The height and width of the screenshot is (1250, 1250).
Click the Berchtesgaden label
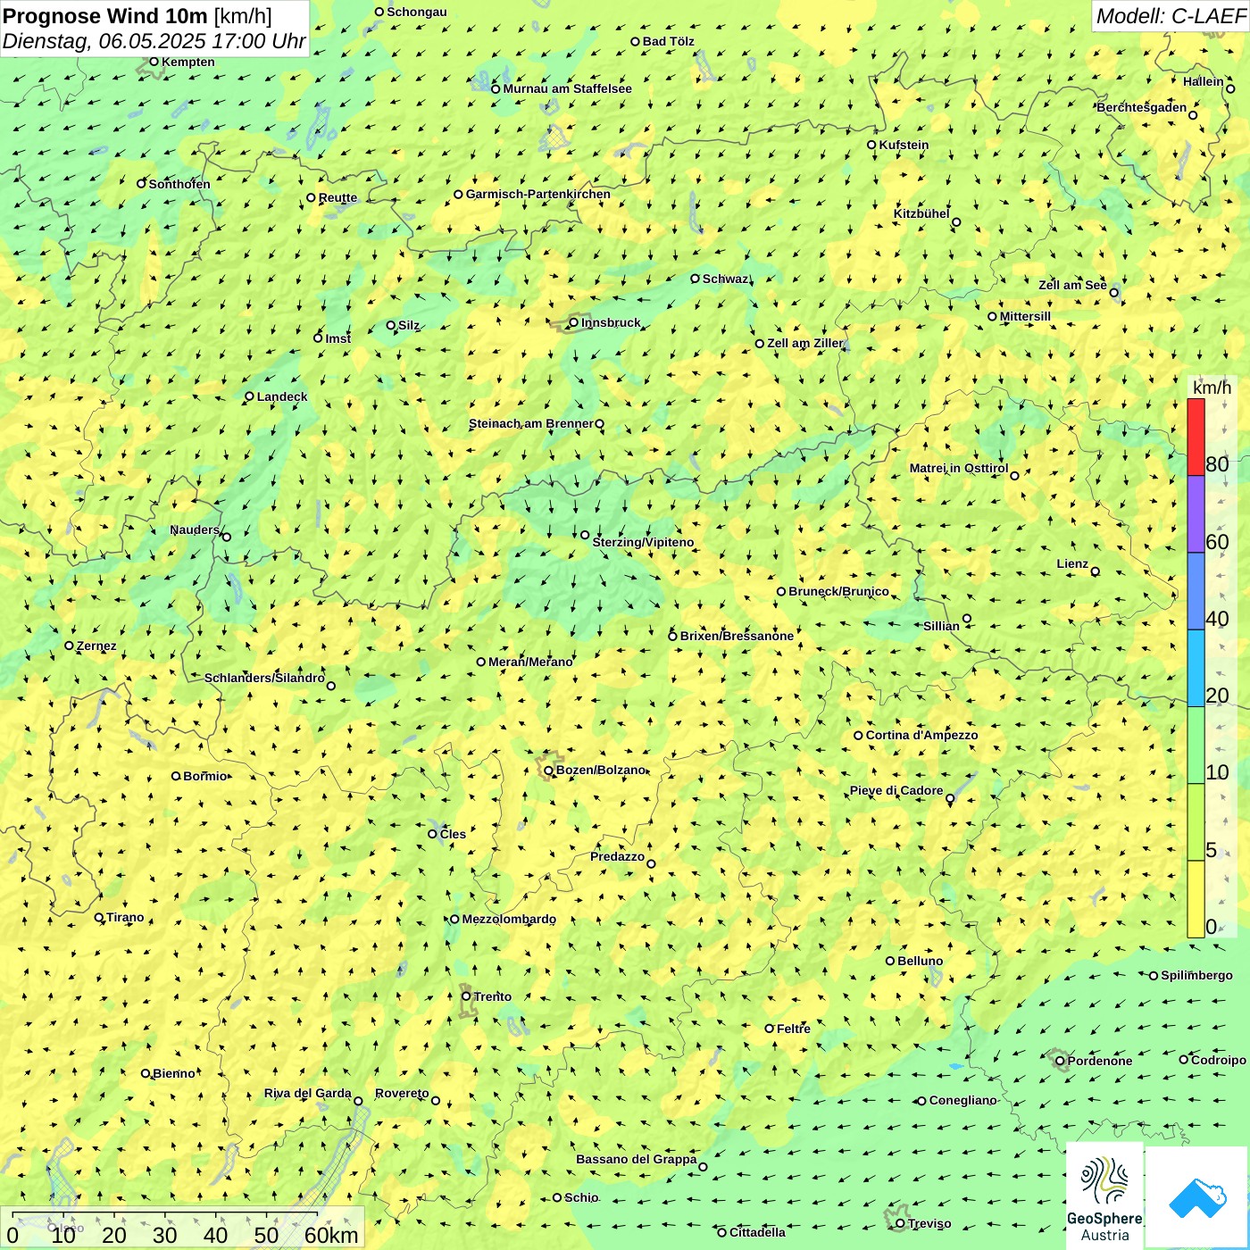pos(1142,107)
